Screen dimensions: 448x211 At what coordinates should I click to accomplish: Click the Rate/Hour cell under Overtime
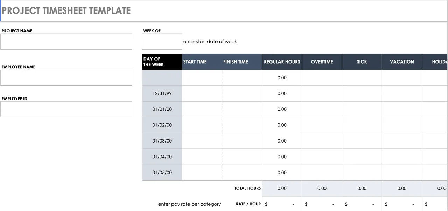pos(322,204)
